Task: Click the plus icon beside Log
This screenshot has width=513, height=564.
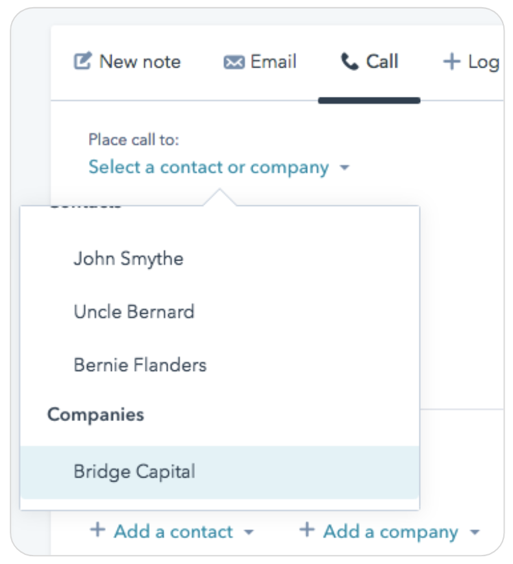Action: (x=451, y=61)
